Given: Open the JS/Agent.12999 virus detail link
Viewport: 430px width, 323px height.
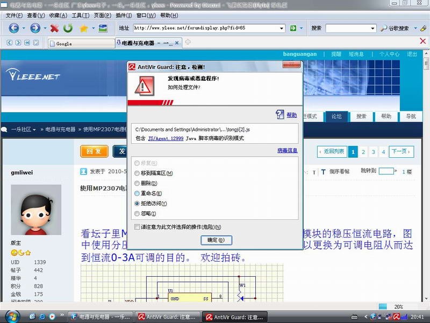Looking at the screenshot, I should pos(166,138).
